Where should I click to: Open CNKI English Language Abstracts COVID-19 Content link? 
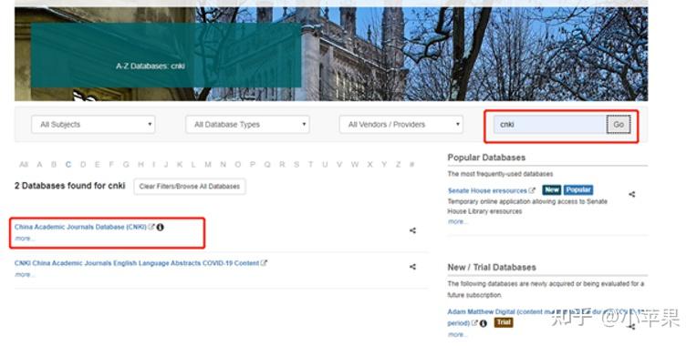pos(137,263)
